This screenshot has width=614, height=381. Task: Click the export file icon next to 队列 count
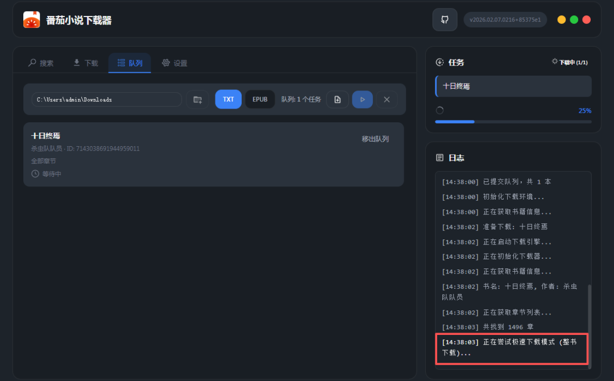click(x=338, y=99)
